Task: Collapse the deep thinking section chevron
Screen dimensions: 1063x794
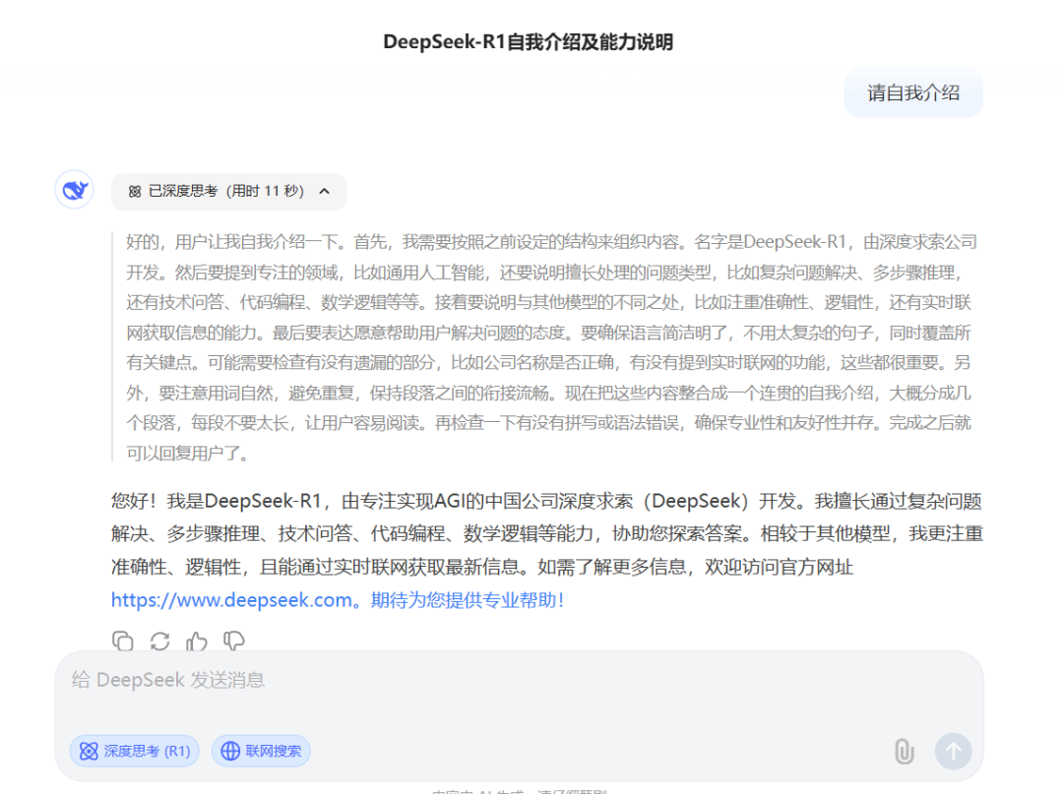Action: pyautogui.click(x=325, y=191)
